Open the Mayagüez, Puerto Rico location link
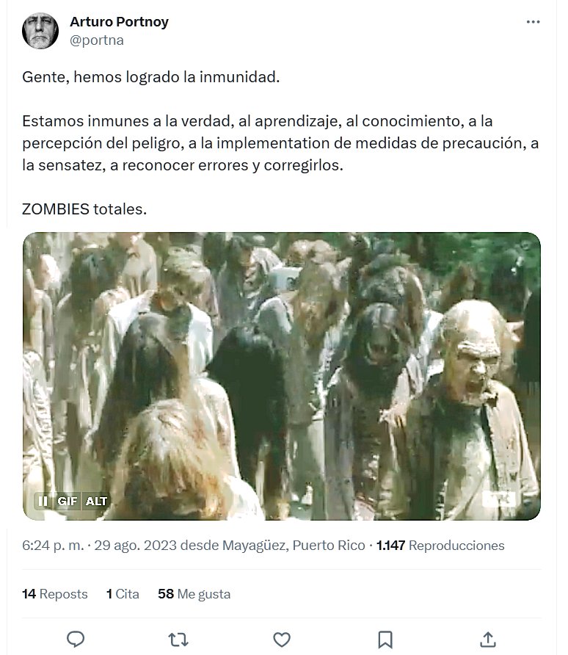The height and width of the screenshot is (655, 568). click(x=294, y=545)
